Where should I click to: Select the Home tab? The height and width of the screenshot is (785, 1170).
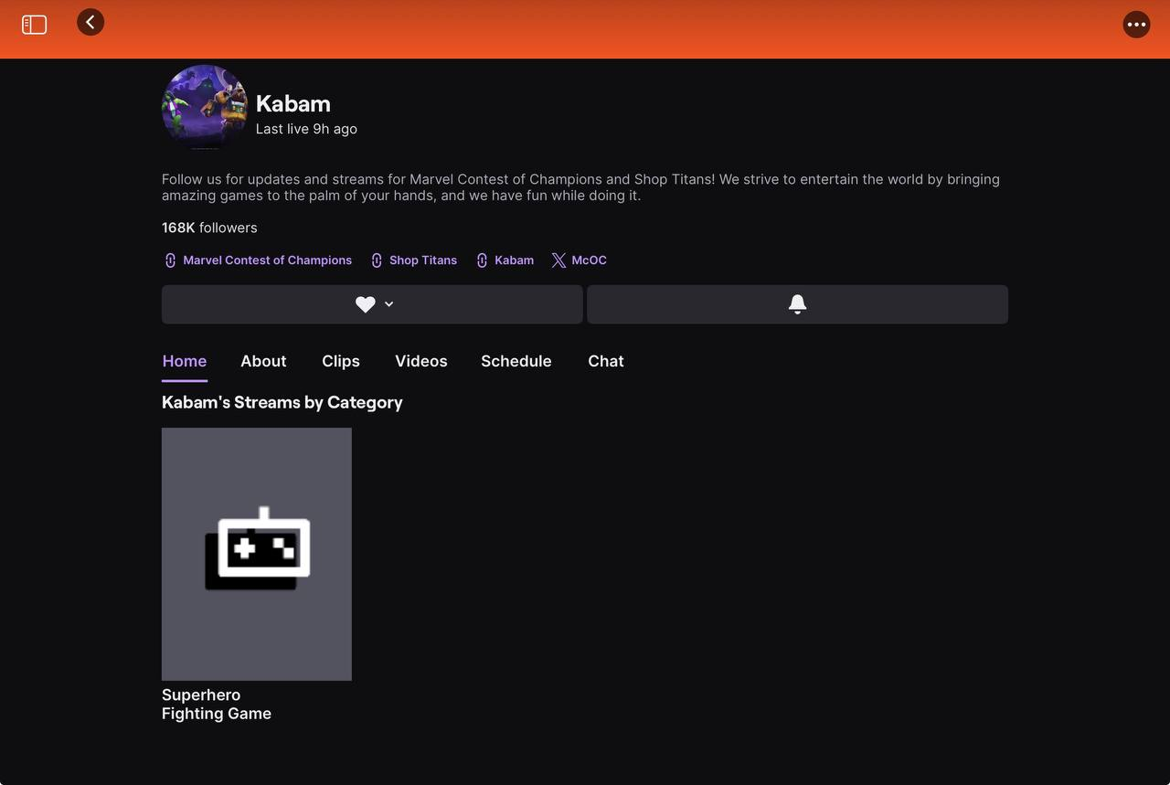coord(185,361)
